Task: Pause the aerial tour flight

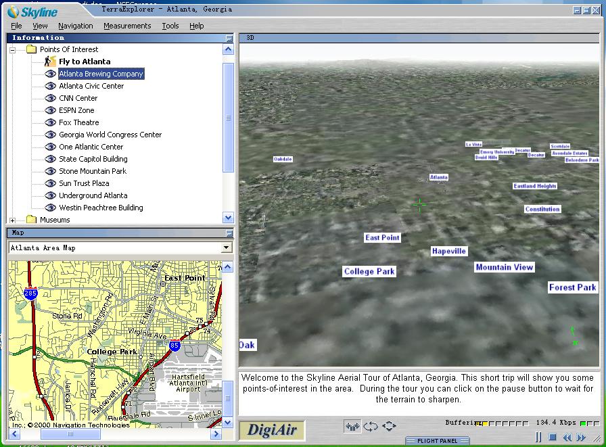Action: click(538, 437)
